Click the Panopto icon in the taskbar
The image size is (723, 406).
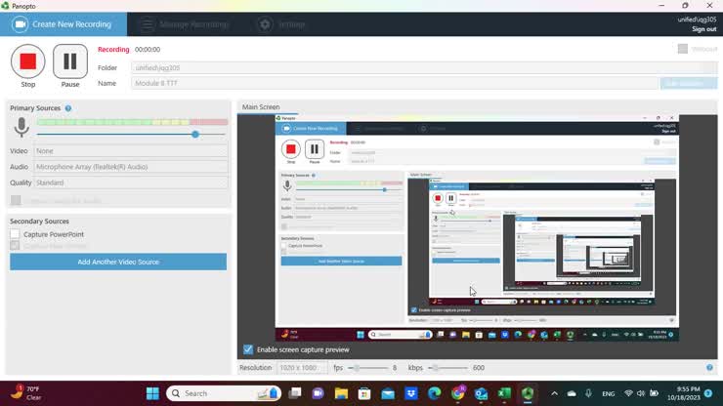pos(528,393)
